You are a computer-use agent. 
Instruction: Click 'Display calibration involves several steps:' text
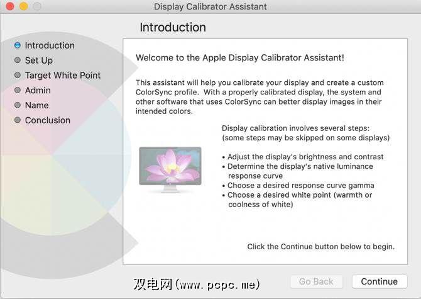295,128
